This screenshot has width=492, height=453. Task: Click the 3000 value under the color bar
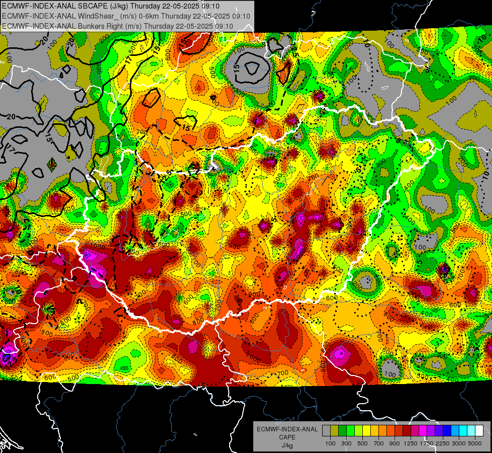(x=458, y=443)
